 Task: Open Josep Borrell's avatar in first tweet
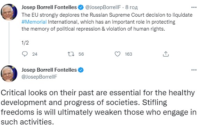(9, 12)
